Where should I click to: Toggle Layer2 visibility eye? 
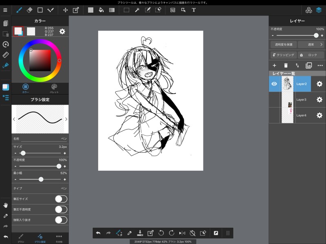coord(274,84)
